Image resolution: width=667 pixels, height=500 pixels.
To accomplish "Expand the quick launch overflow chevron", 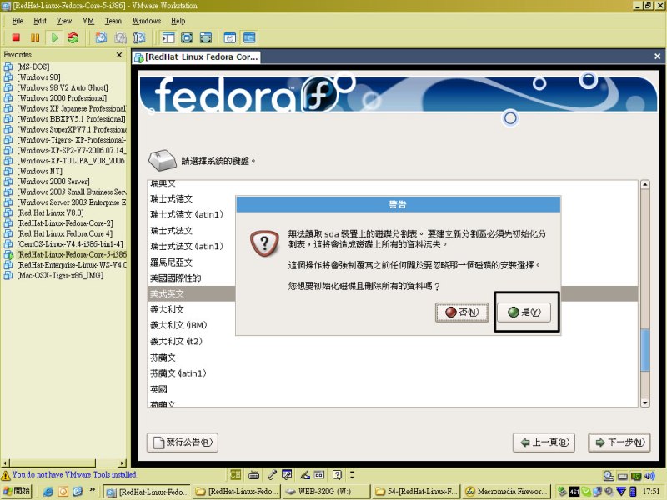I will click(92, 490).
